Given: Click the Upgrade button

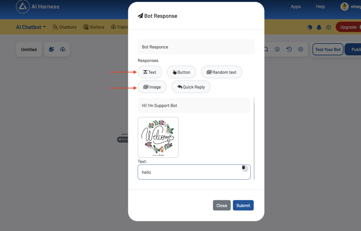Looking at the screenshot, I should pyautogui.click(x=348, y=27).
